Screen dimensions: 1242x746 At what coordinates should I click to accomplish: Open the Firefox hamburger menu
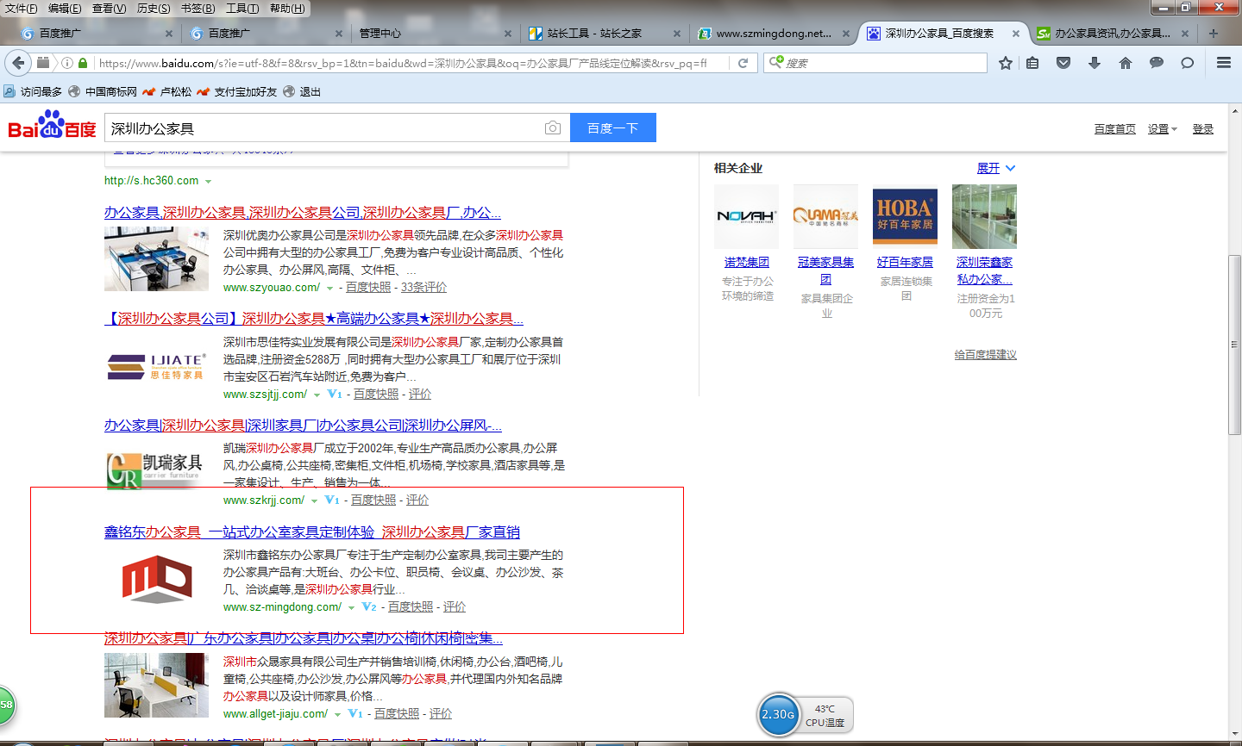coord(1223,63)
